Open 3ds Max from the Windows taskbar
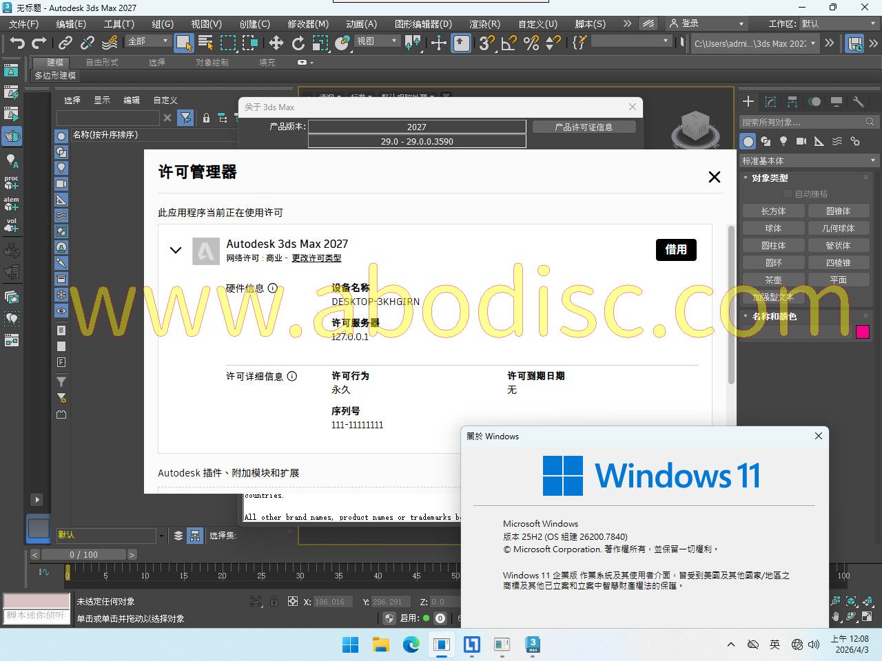 [x=533, y=644]
